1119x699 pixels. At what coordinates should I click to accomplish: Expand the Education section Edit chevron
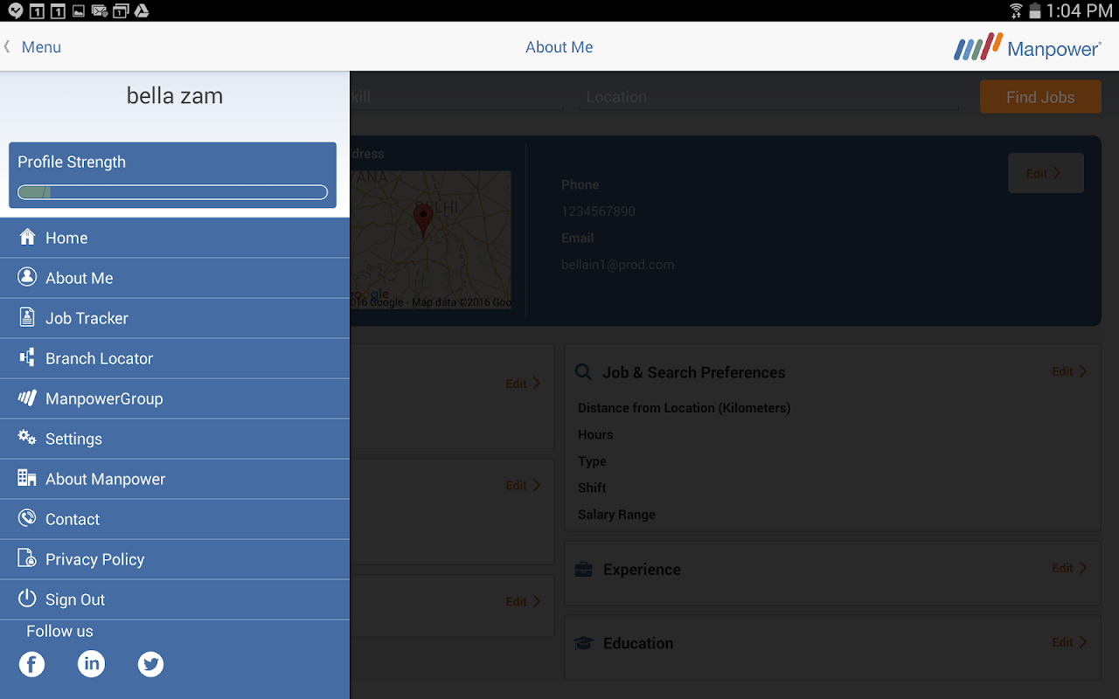coord(1082,642)
